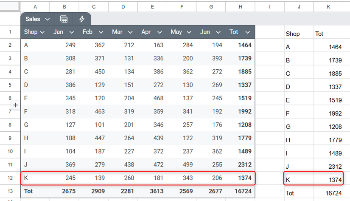The height and width of the screenshot is (201, 350).
Task: Expand the Mar column header menu
Action: coord(131,32)
